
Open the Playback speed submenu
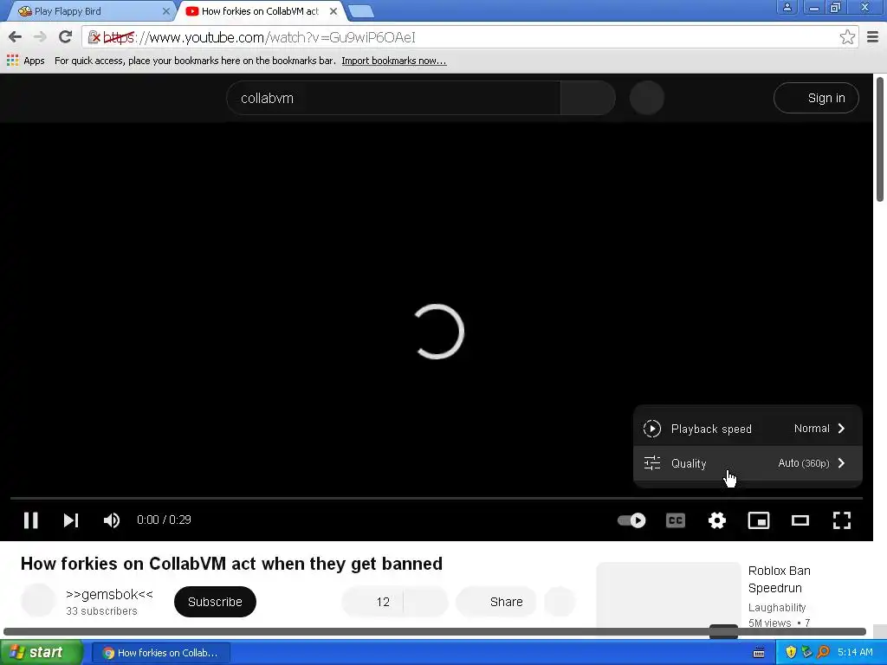748,429
